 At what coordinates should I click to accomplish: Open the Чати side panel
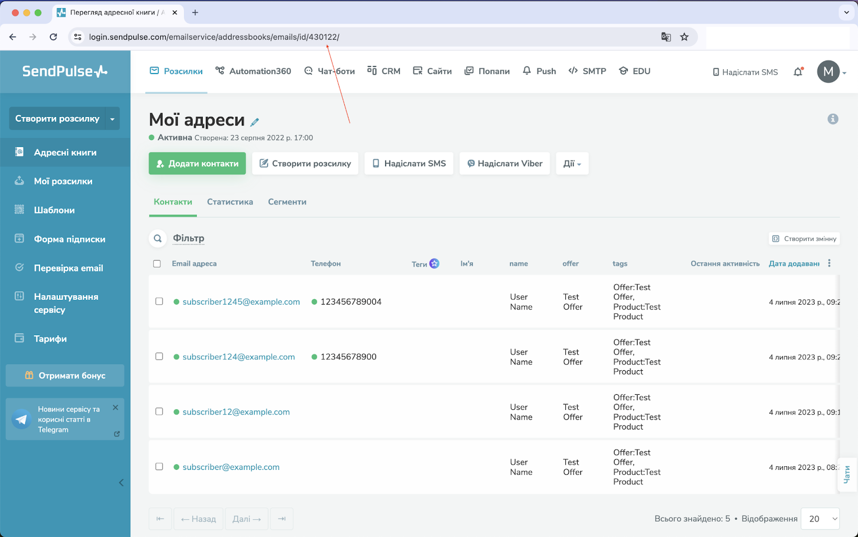click(847, 474)
